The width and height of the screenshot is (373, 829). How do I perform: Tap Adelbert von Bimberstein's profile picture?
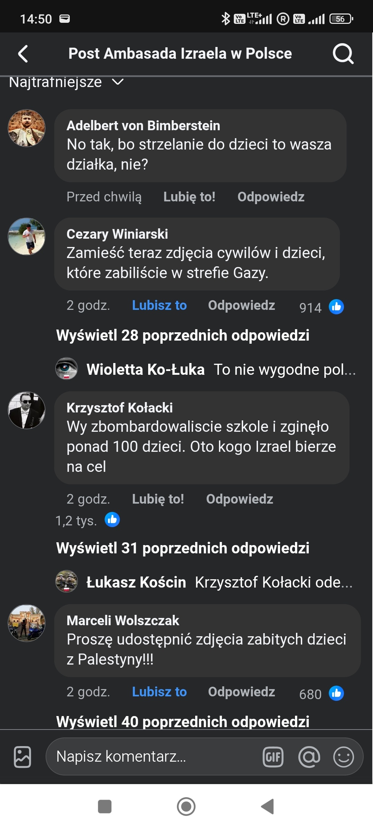27,128
